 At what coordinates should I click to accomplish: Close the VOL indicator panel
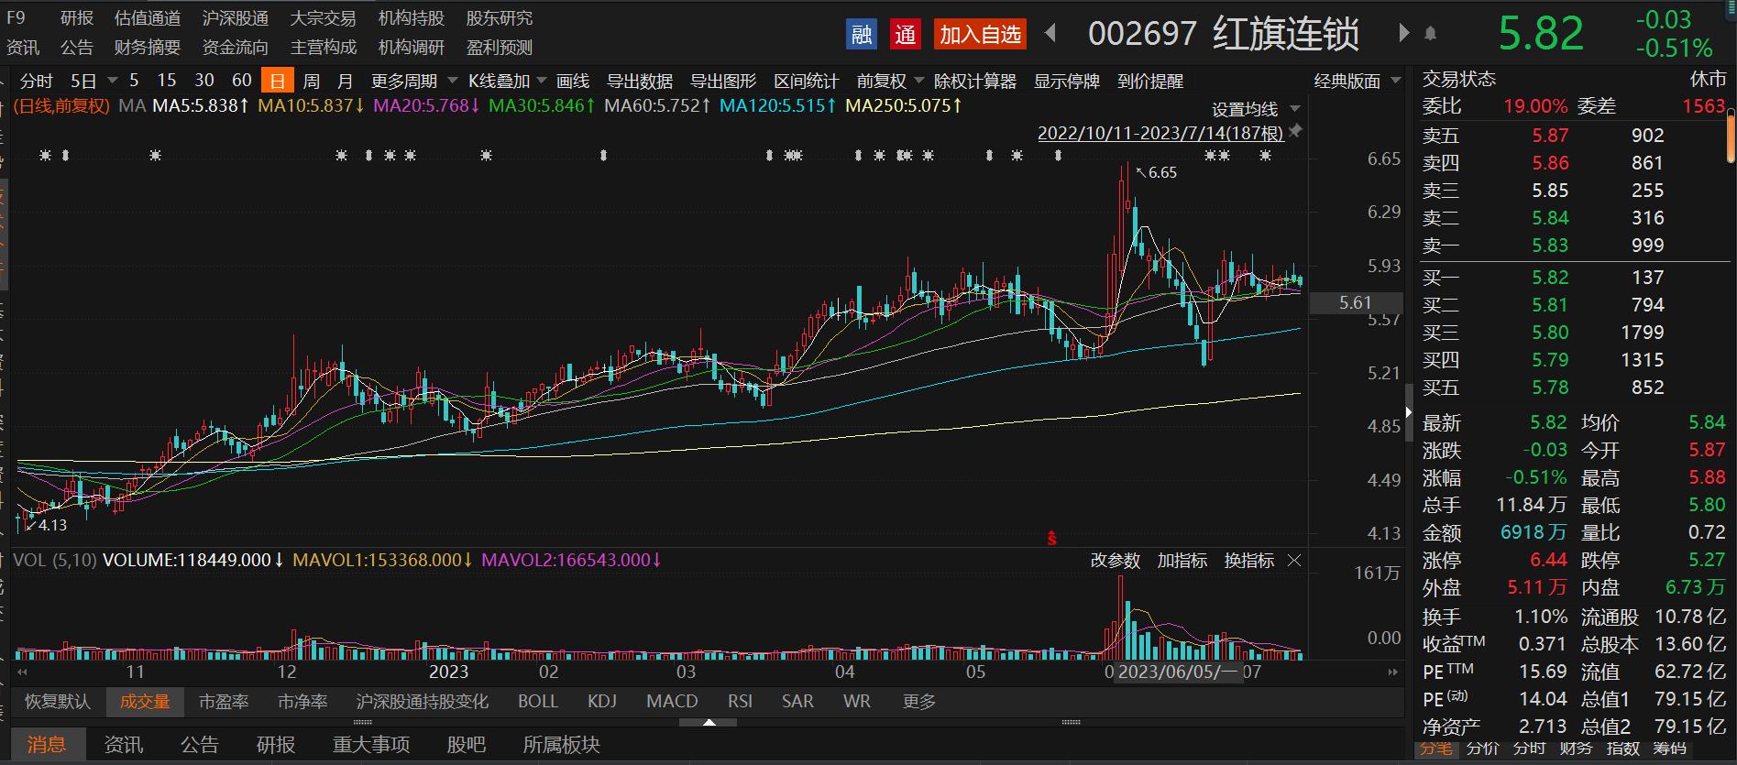click(x=1294, y=561)
